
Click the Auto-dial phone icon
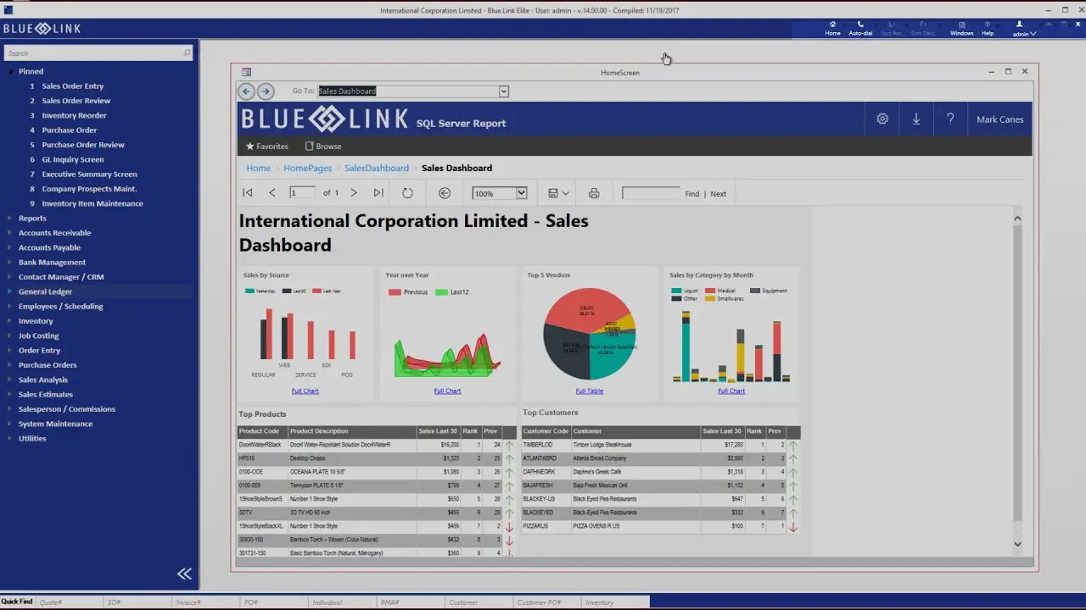(x=859, y=25)
